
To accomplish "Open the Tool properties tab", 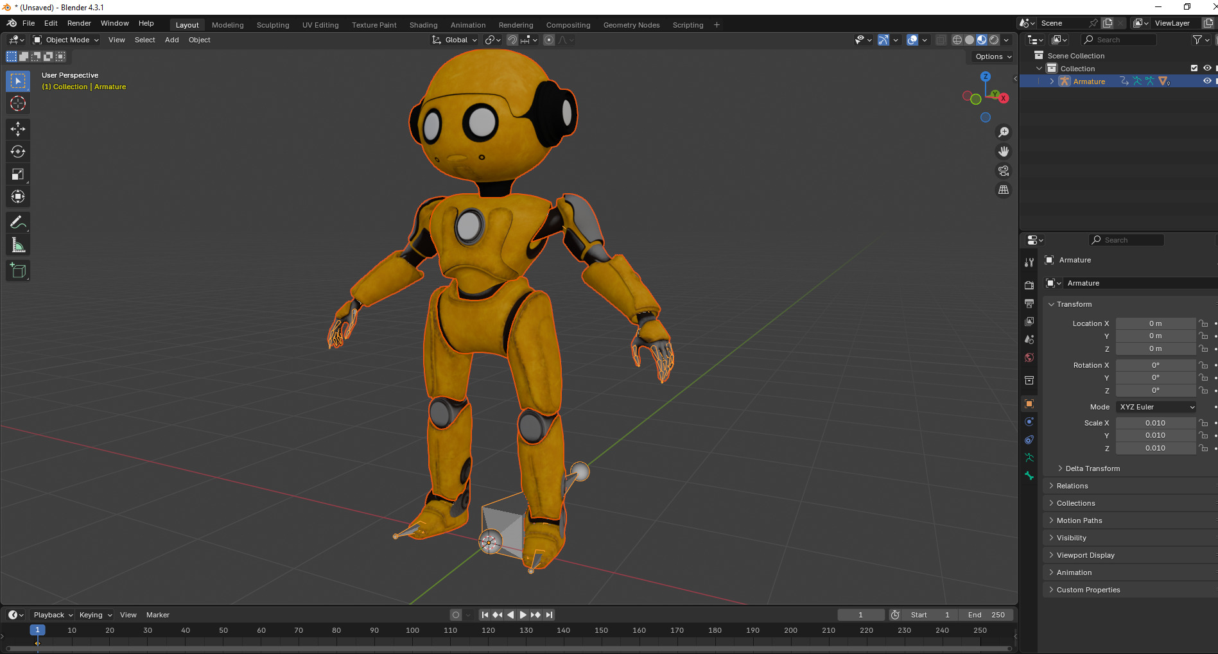I will (x=1029, y=262).
